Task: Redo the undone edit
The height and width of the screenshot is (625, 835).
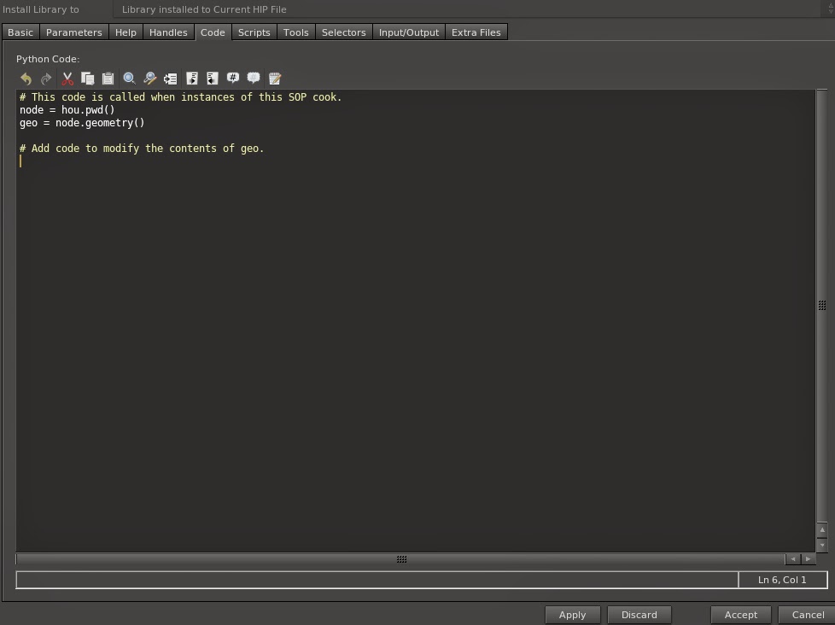Action: [x=46, y=78]
